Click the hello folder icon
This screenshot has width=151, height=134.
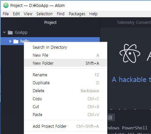(x=16, y=41)
